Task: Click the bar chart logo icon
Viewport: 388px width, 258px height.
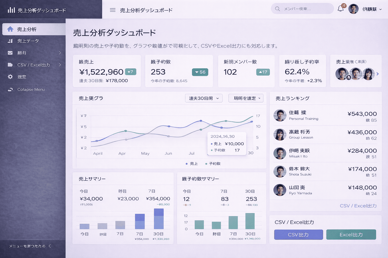Action: tap(11, 10)
